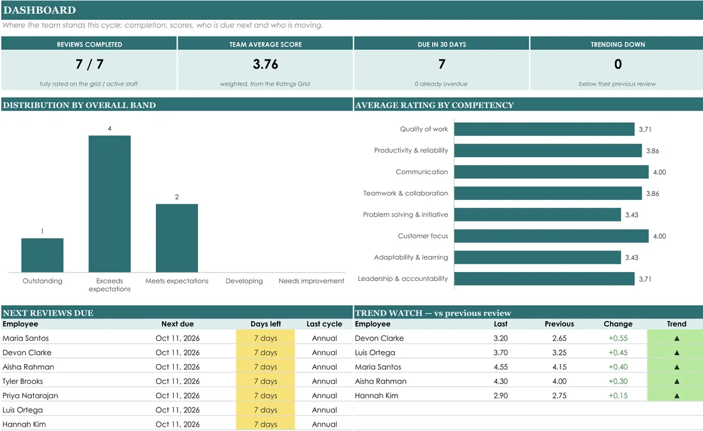The height and width of the screenshot is (431, 703).
Task: Click the Change column header
Action: (618, 324)
